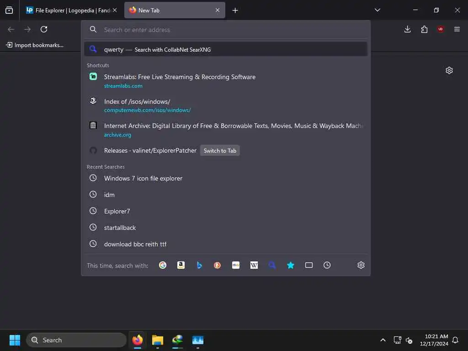Search in open Tabs icon
468x351 pixels.
coord(309,265)
